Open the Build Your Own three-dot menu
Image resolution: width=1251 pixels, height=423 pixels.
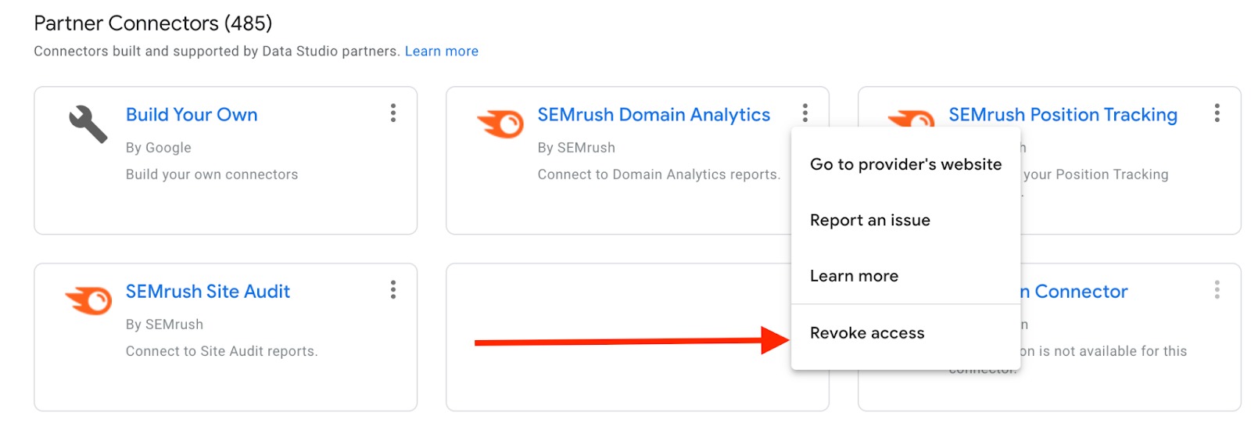[x=393, y=113]
